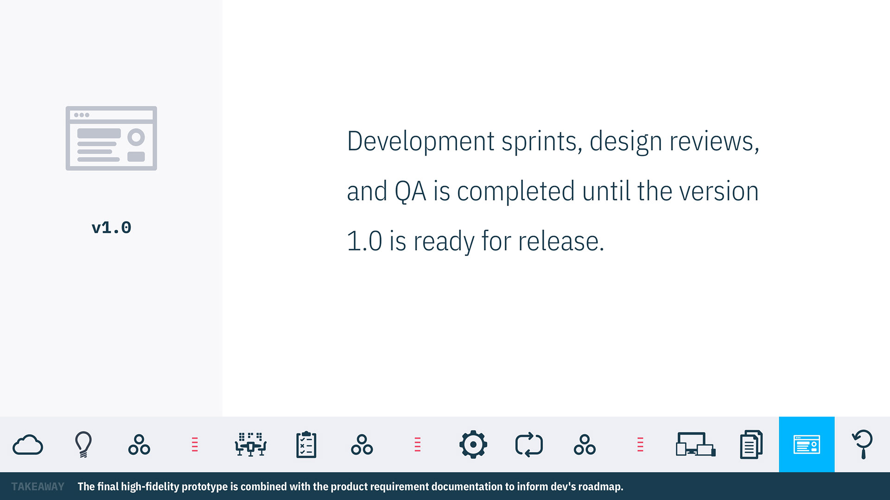Click the 'and QA is completed until the version' line
The height and width of the screenshot is (500, 890).
pyautogui.click(x=553, y=191)
